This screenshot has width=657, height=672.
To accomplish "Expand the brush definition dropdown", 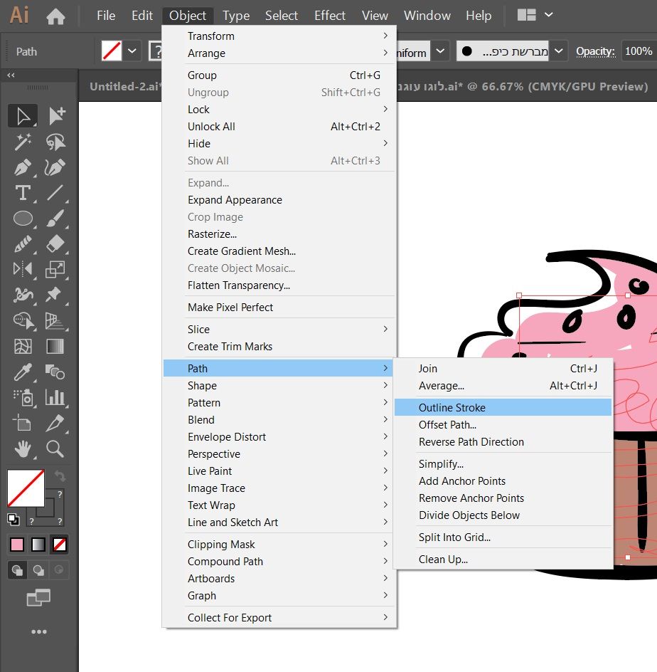I will (x=560, y=51).
